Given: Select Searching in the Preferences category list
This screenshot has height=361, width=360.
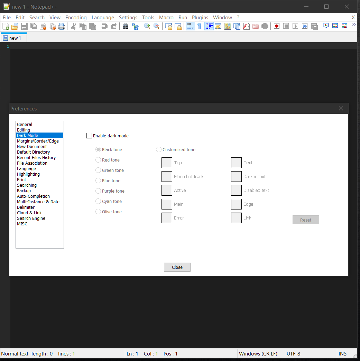Looking at the screenshot, I should point(27,185).
